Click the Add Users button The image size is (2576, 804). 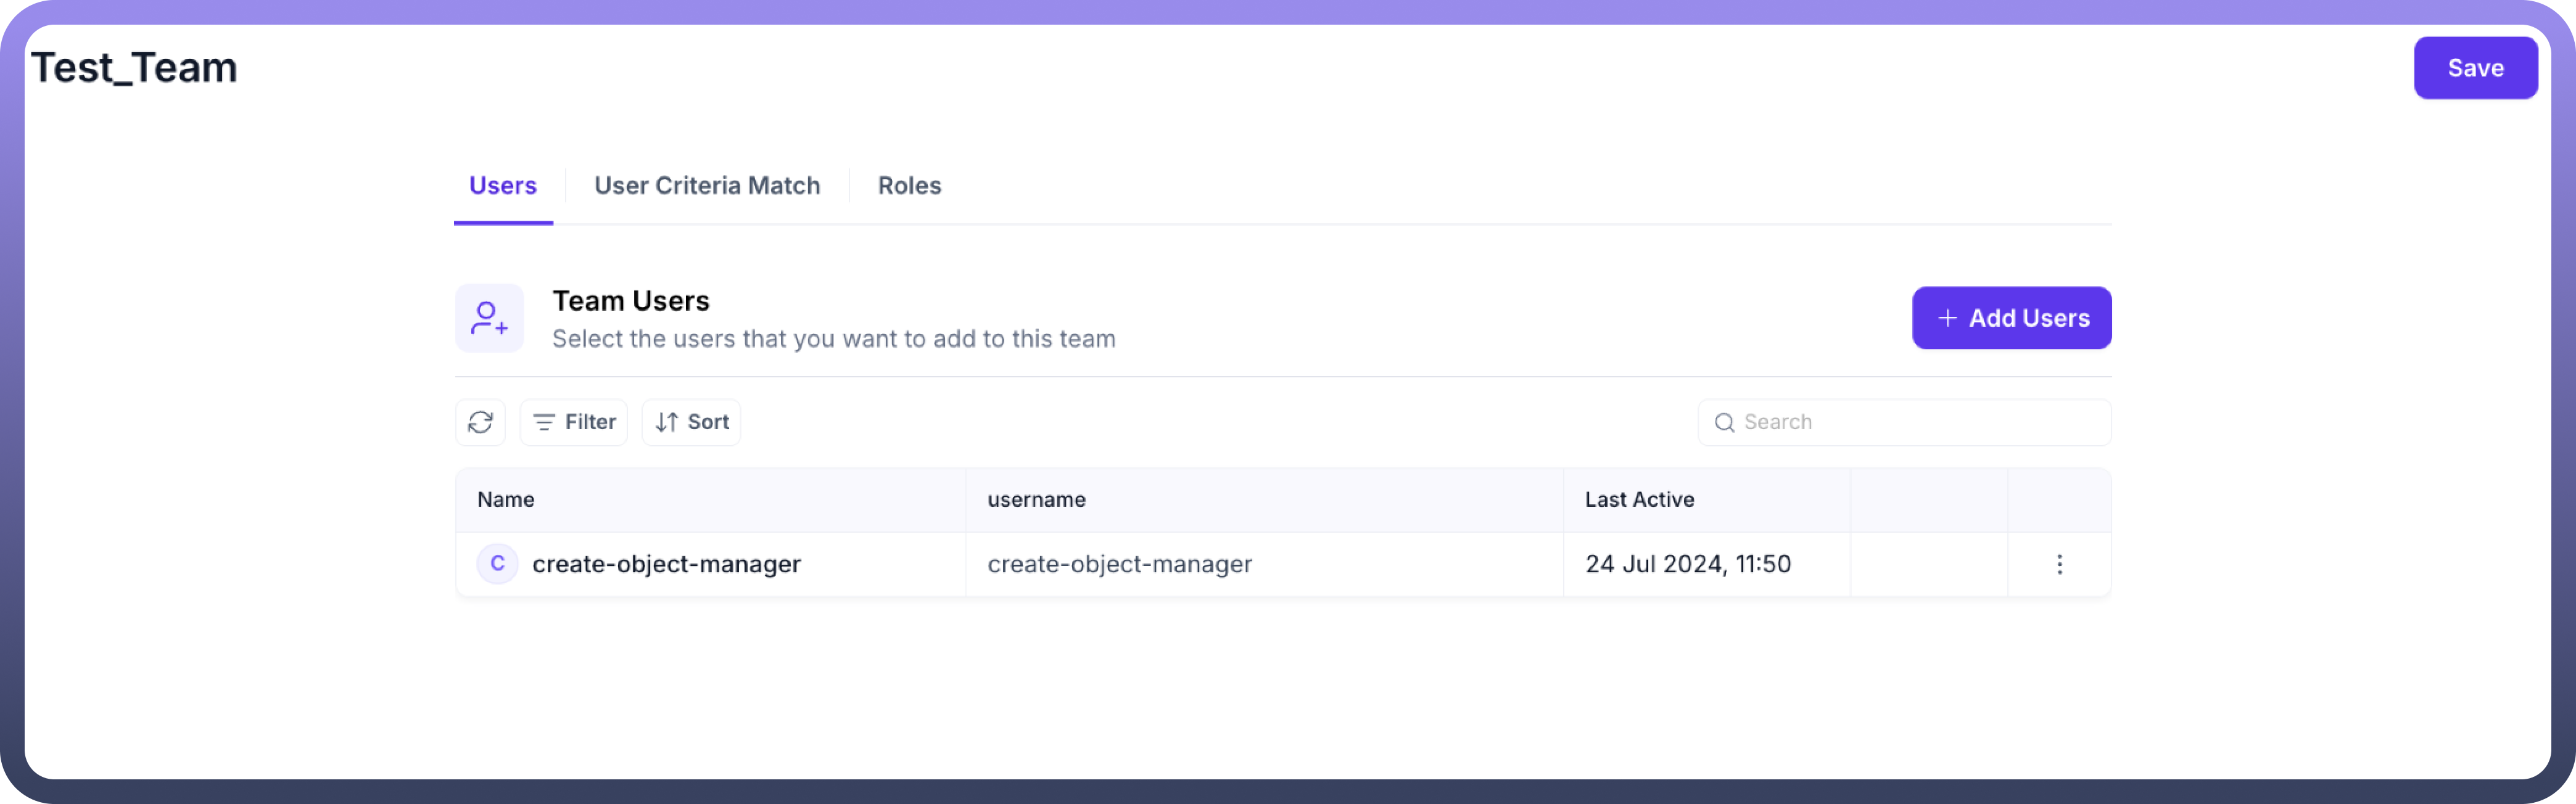pos(2011,318)
